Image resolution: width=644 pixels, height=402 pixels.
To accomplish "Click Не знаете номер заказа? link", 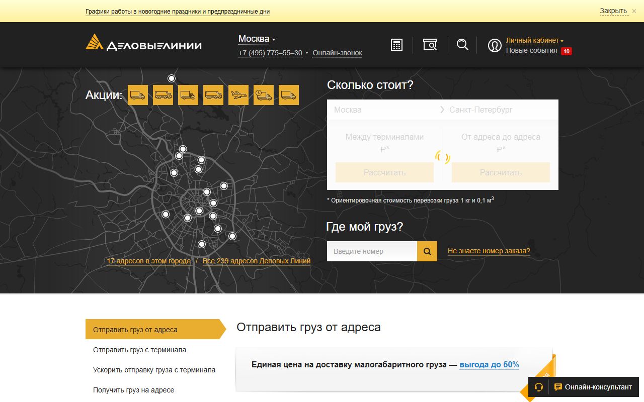I will pyautogui.click(x=489, y=251).
